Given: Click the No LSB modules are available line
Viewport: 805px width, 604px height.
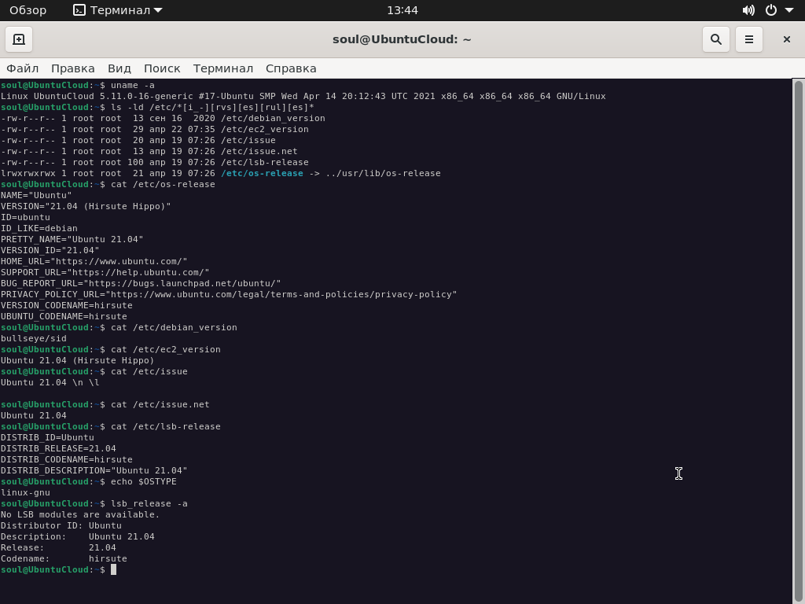Looking at the screenshot, I should coord(80,514).
